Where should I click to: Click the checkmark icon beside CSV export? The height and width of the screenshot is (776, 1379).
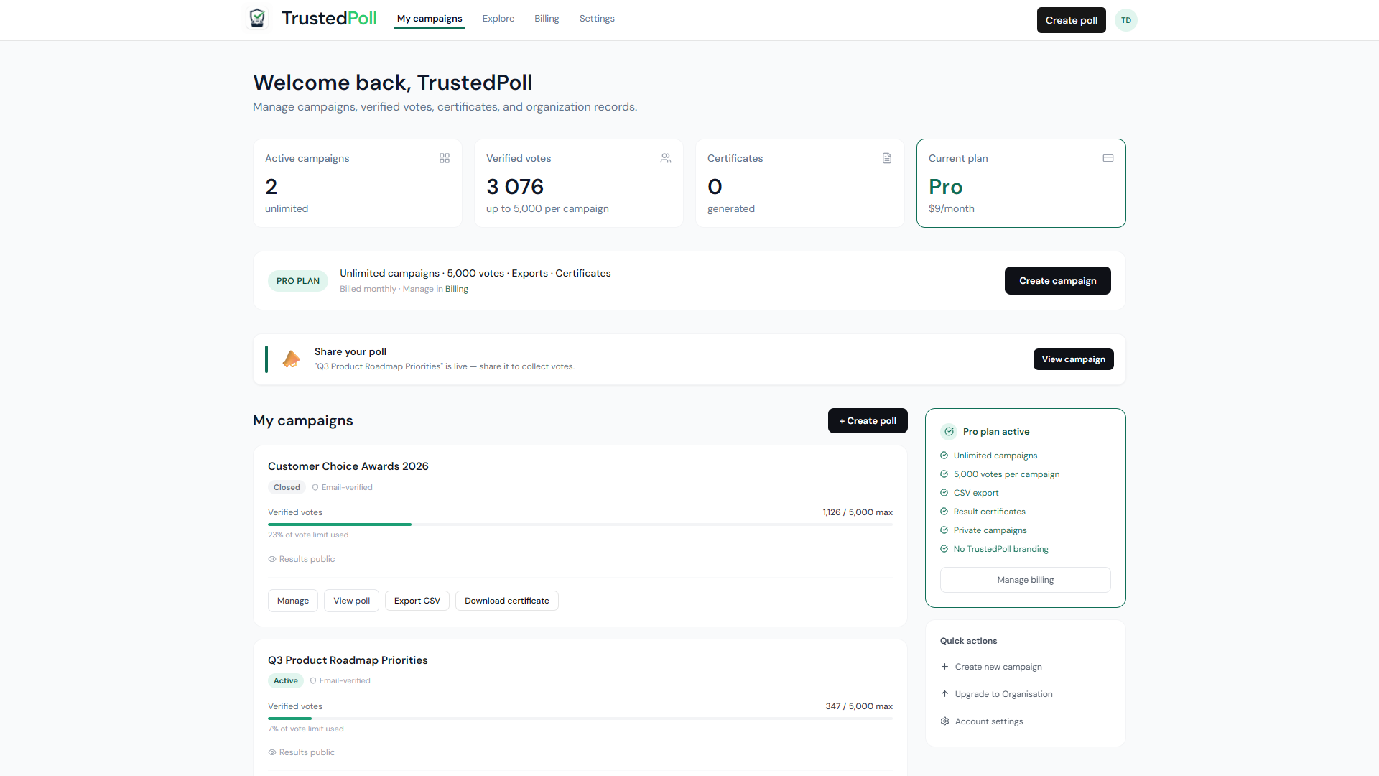pos(944,493)
